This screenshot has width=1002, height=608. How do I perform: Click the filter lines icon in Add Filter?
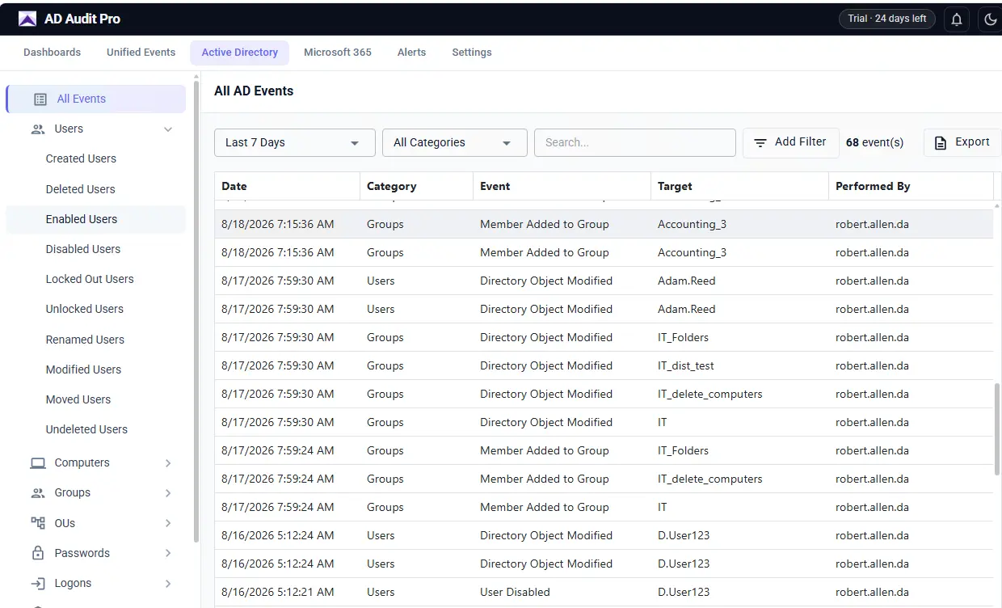point(760,143)
